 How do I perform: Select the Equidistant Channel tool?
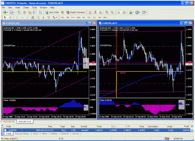point(33,17)
